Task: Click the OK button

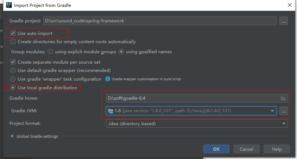Action: tap(216, 149)
